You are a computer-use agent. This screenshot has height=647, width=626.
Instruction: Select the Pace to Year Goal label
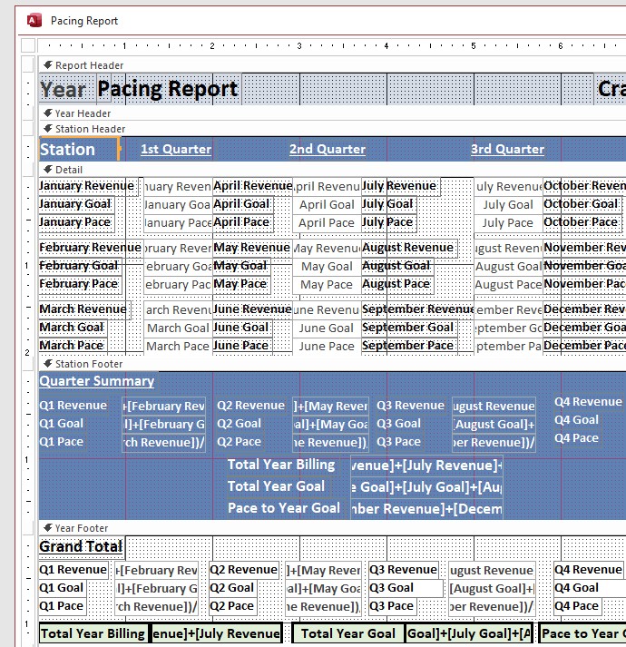point(284,508)
